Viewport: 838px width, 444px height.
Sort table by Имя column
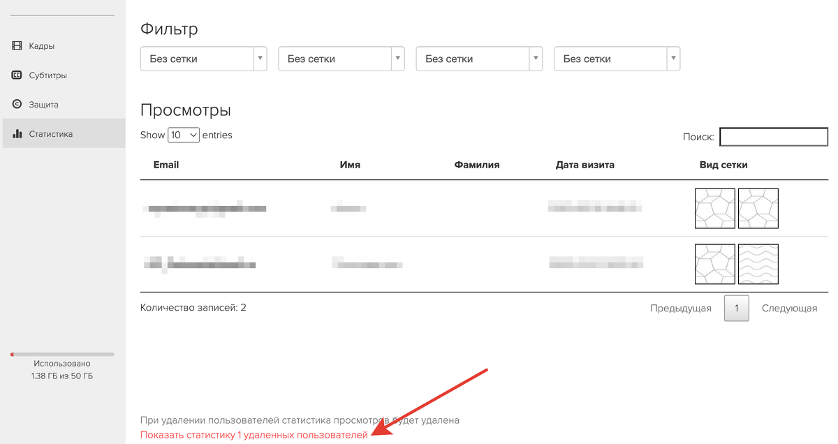pos(350,165)
